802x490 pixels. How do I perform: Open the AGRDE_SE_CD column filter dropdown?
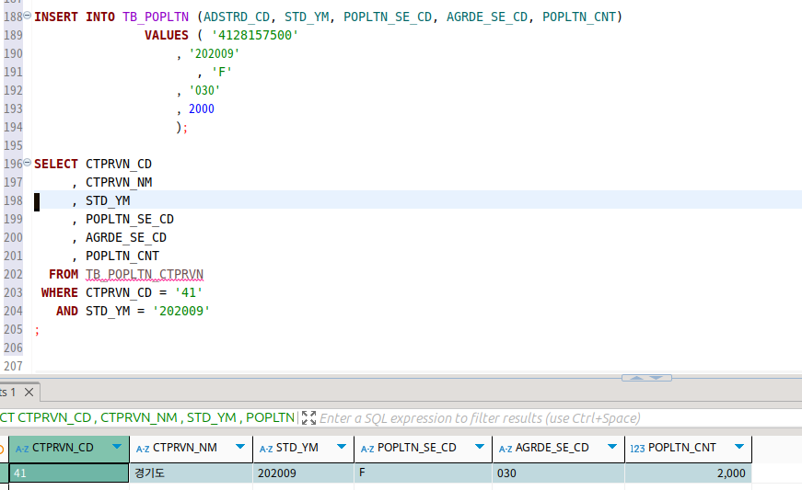point(612,448)
